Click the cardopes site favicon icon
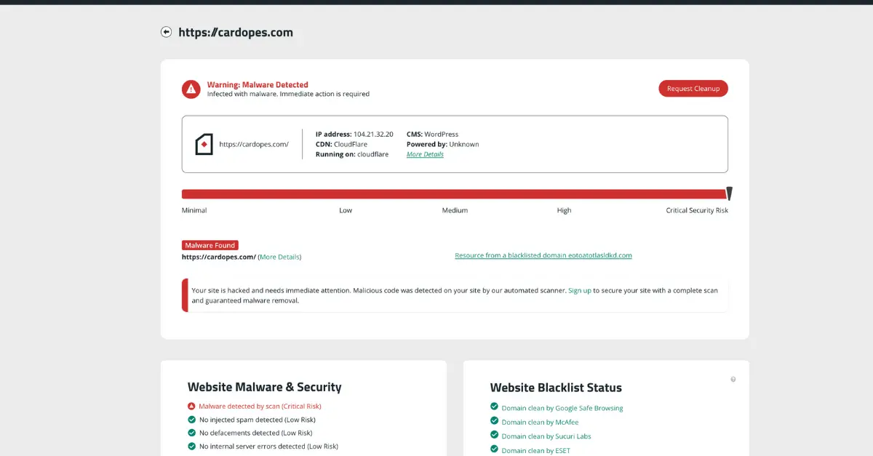873x456 pixels. [204, 144]
